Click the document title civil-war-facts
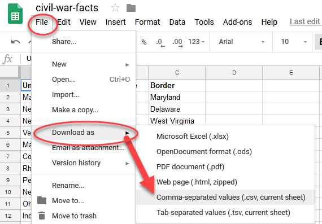The image size is (322, 224). tap(67, 8)
